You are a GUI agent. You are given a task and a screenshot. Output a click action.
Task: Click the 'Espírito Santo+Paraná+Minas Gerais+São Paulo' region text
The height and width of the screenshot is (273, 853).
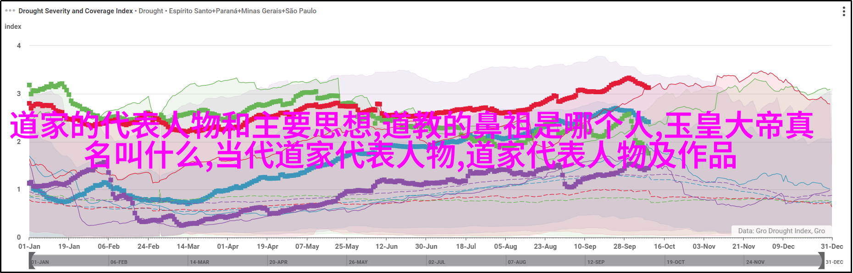pos(243,11)
